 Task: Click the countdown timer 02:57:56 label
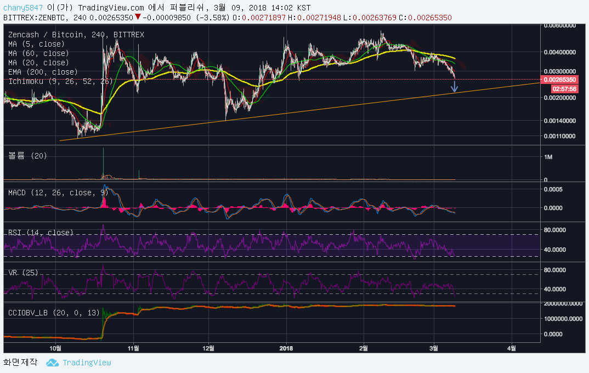[x=564, y=89]
